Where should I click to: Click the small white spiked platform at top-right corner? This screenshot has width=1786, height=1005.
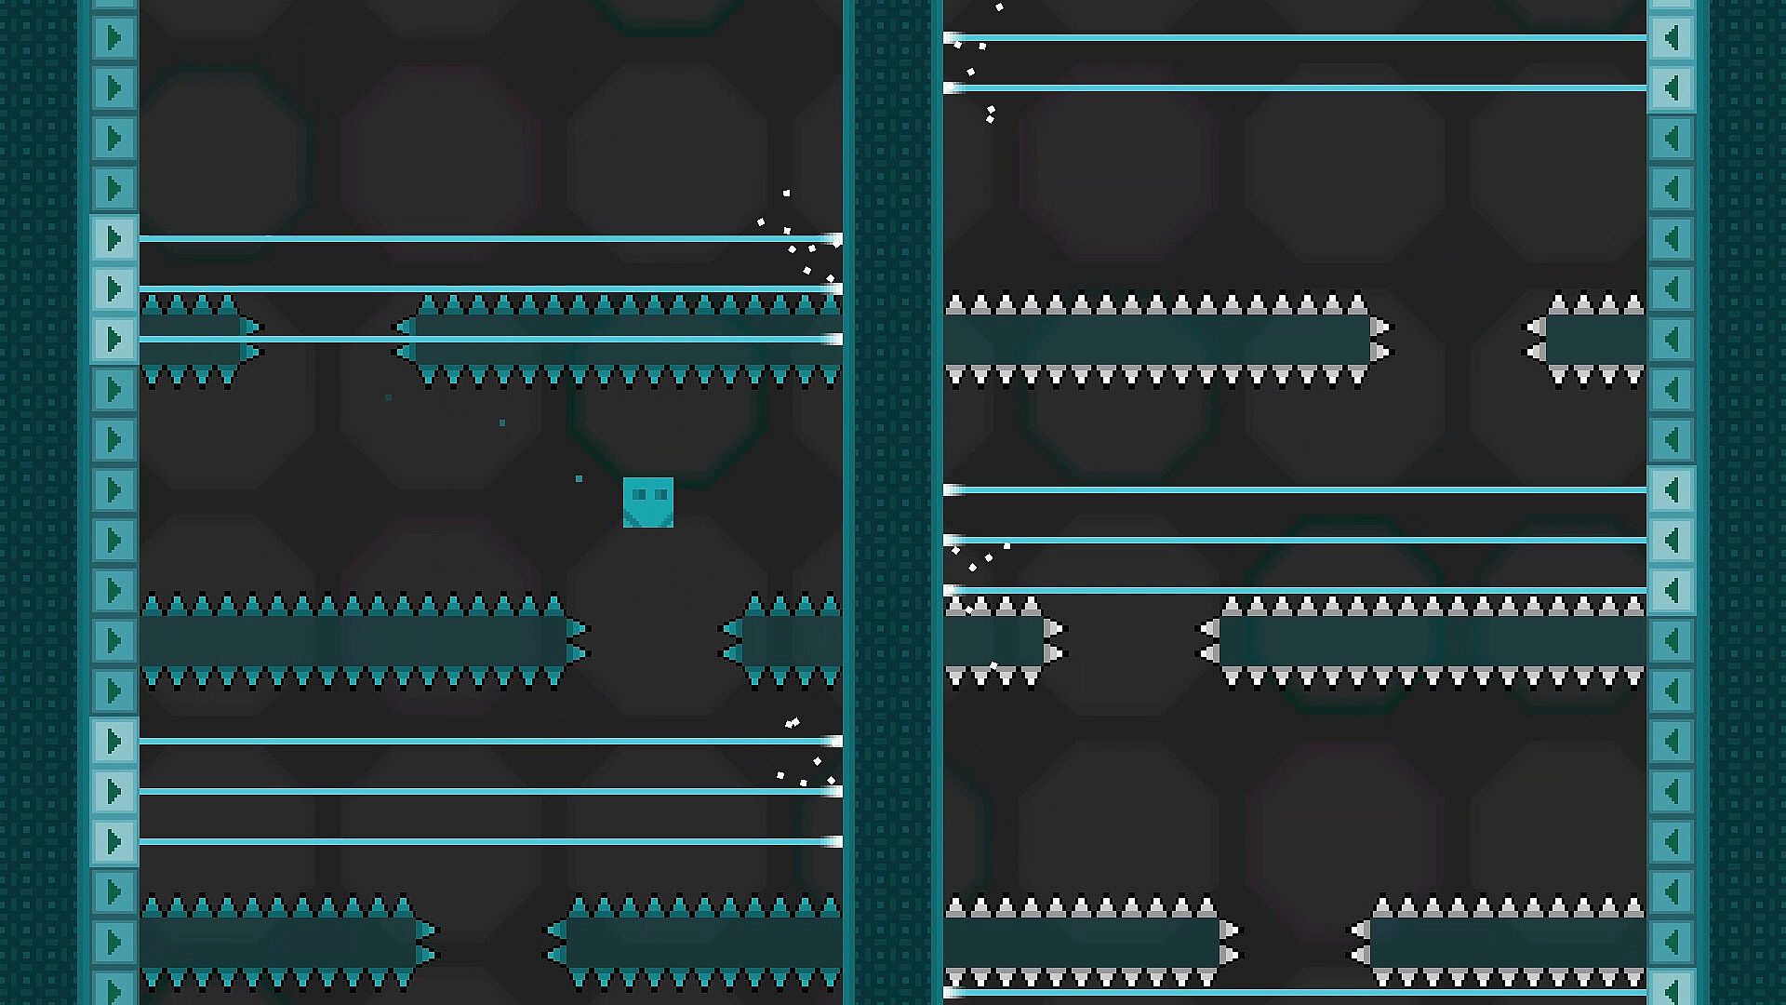1593,340
